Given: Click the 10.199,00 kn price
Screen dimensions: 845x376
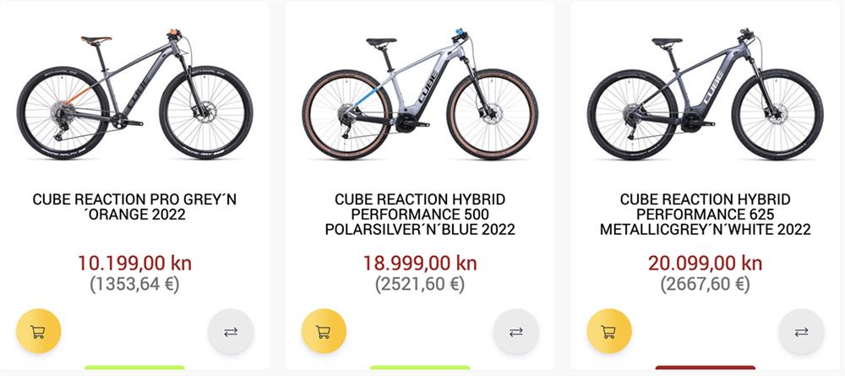Looking at the screenshot, I should pyautogui.click(x=134, y=264).
